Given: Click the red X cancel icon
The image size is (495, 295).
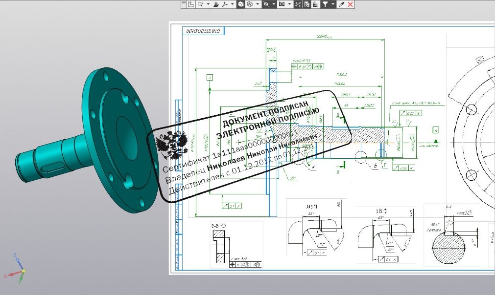Looking at the screenshot, I should coord(350,4).
